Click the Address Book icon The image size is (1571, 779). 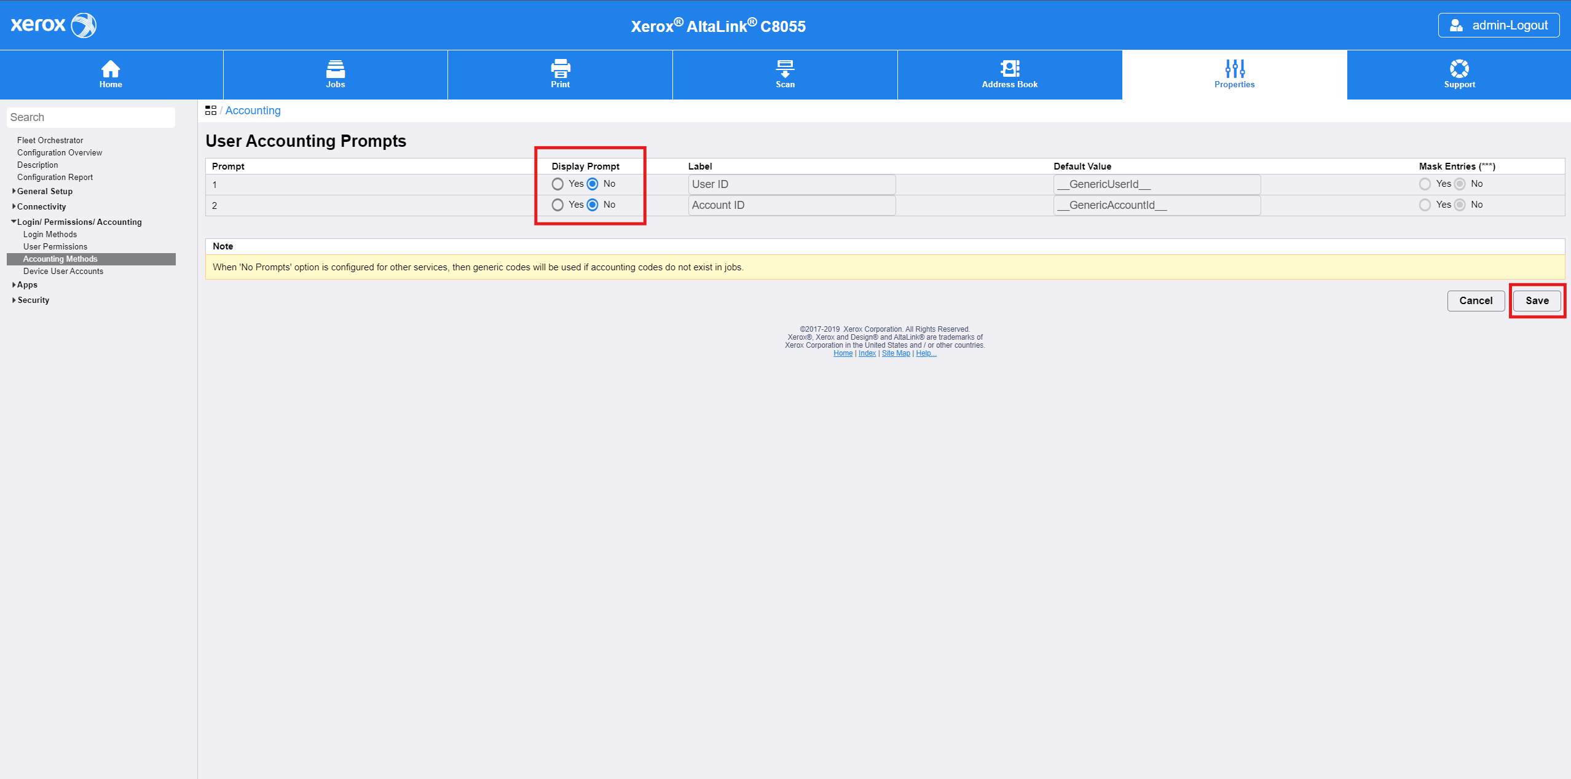click(1009, 68)
